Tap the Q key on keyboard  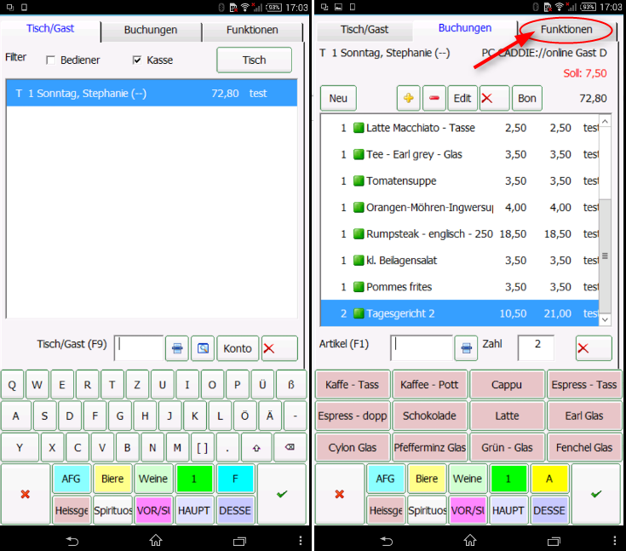click(x=13, y=385)
